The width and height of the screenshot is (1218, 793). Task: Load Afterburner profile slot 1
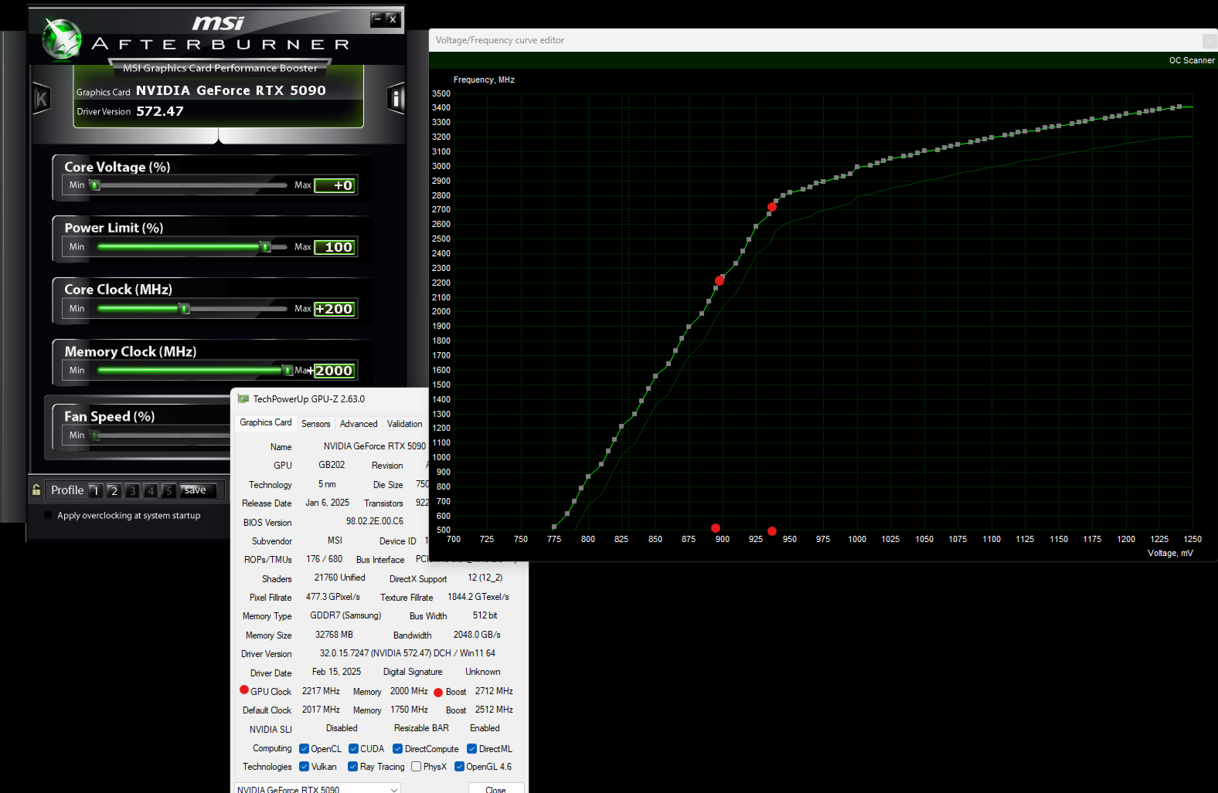coord(96,490)
